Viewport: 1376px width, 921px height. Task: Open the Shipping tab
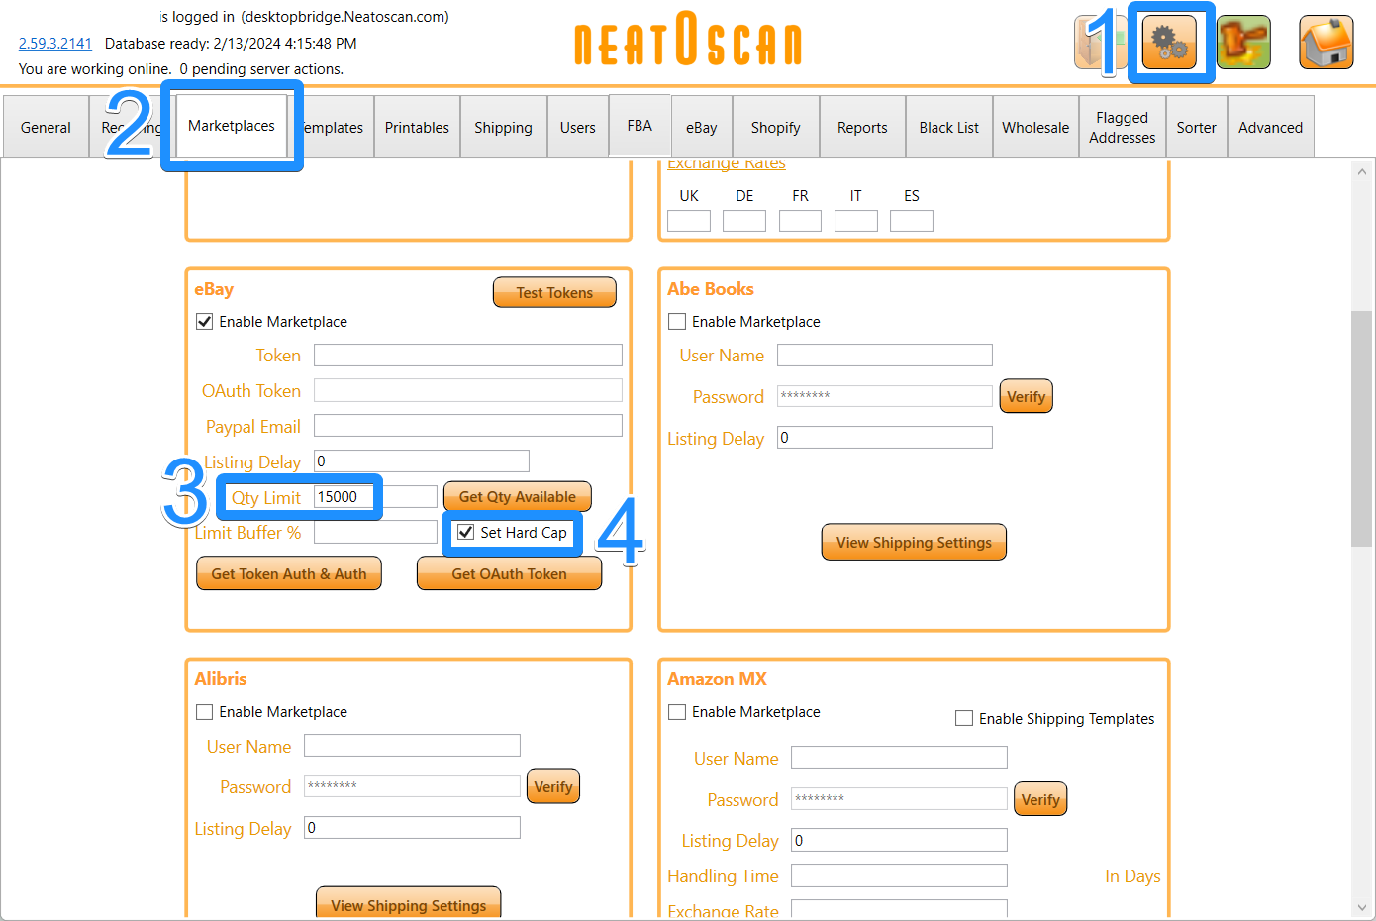point(503,127)
